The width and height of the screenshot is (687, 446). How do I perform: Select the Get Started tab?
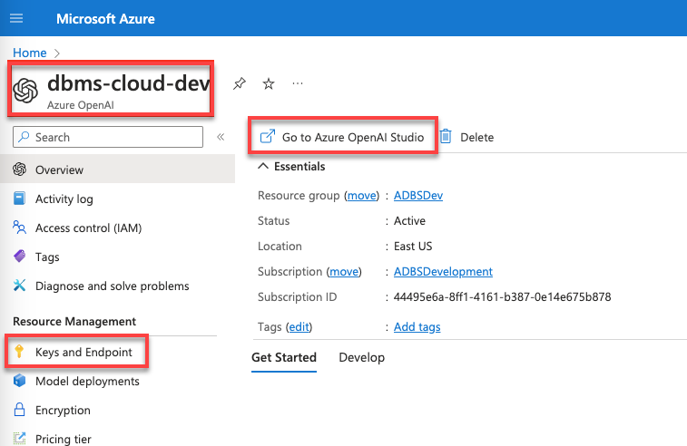284,357
